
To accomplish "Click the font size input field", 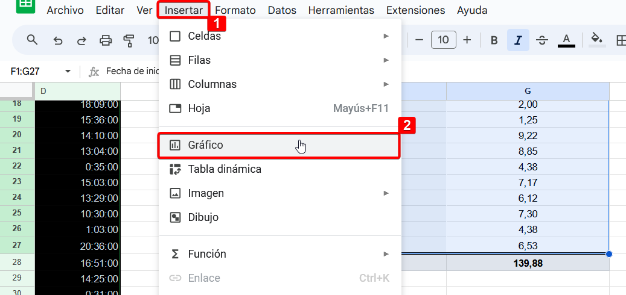I will coord(443,40).
